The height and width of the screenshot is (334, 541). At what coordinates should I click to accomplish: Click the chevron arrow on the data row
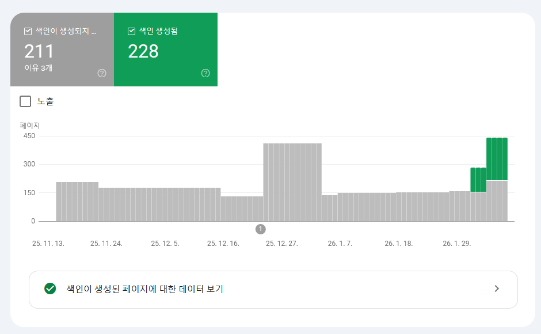[x=497, y=289]
